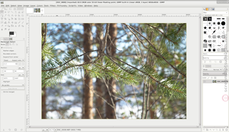
Task: Select the Move tool
Action: [16, 16]
